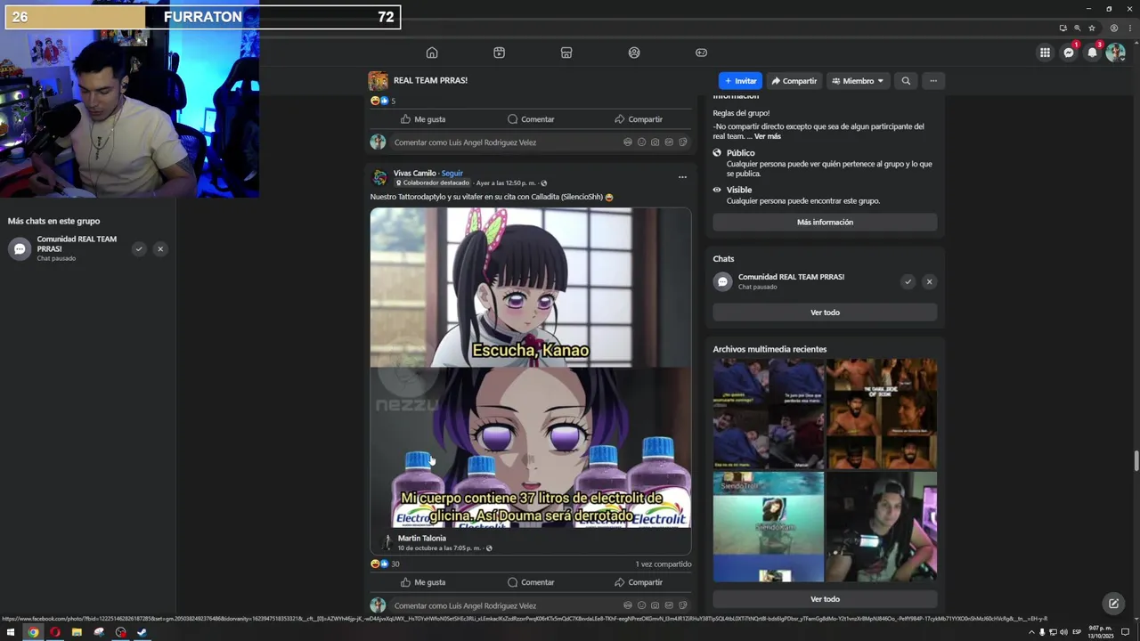Comment on the Kanao meme post
Image resolution: width=1140 pixels, height=641 pixels.
click(x=531, y=582)
